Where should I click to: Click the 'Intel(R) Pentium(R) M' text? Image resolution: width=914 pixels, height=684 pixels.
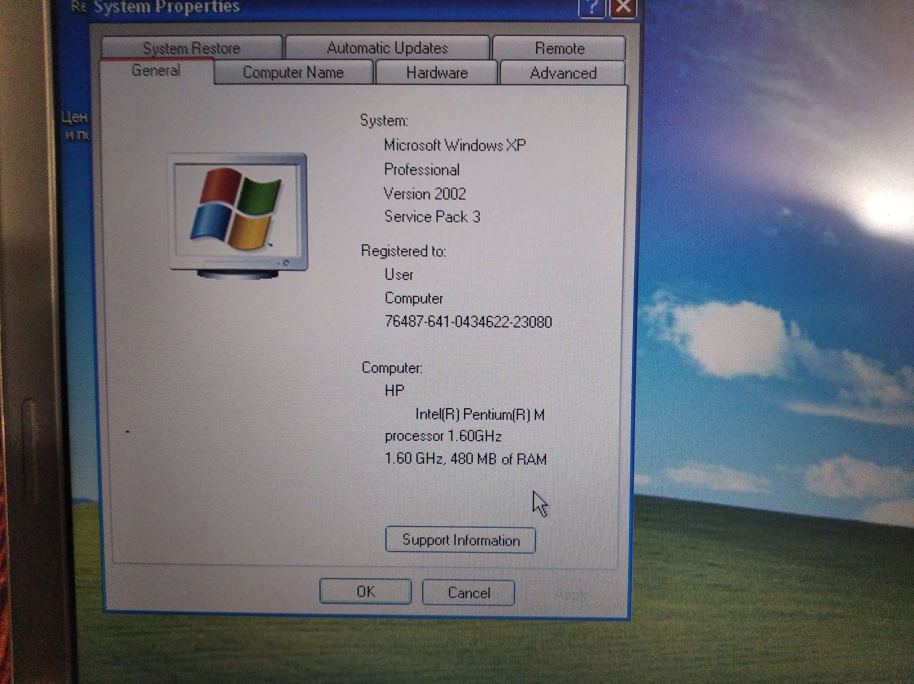480,414
